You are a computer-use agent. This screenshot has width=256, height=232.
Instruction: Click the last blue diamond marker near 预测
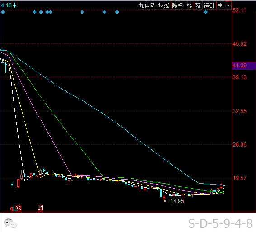tap(205, 12)
